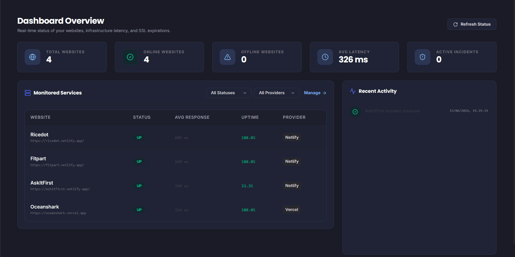515x257 pixels.
Task: Select the Ricedot website name
Action: pyautogui.click(x=39, y=135)
